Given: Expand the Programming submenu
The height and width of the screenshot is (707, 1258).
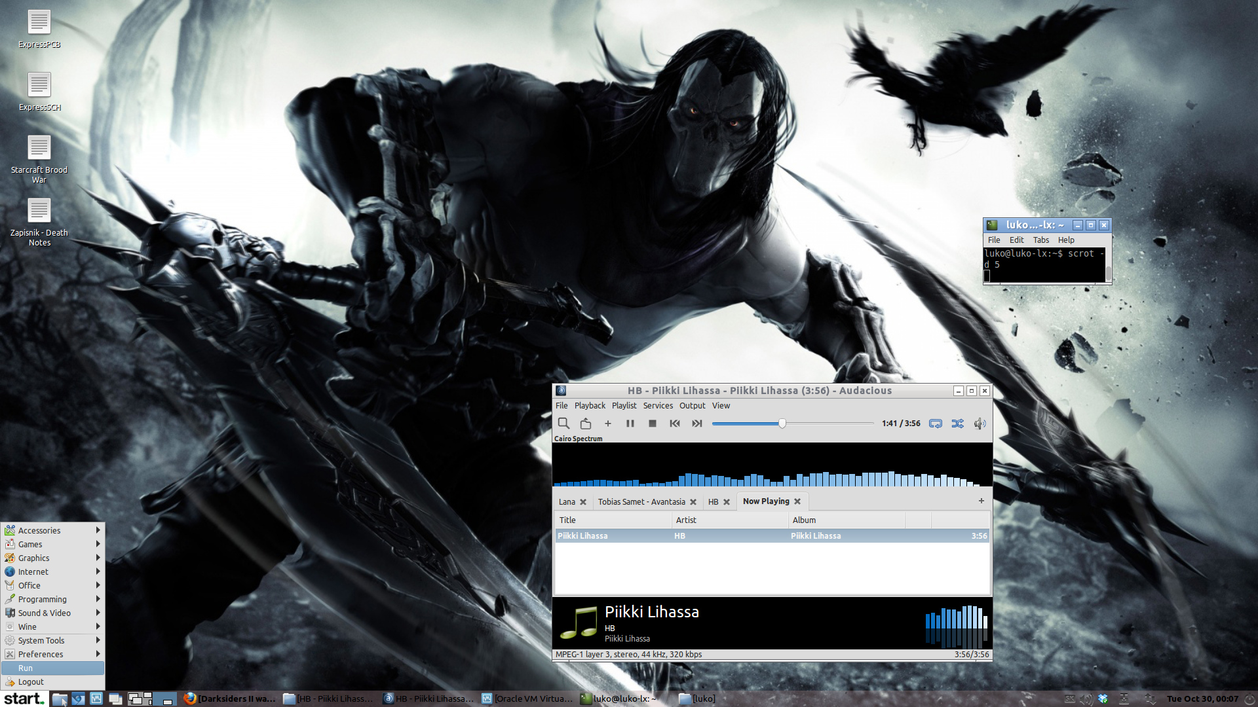Looking at the screenshot, I should click(52, 600).
